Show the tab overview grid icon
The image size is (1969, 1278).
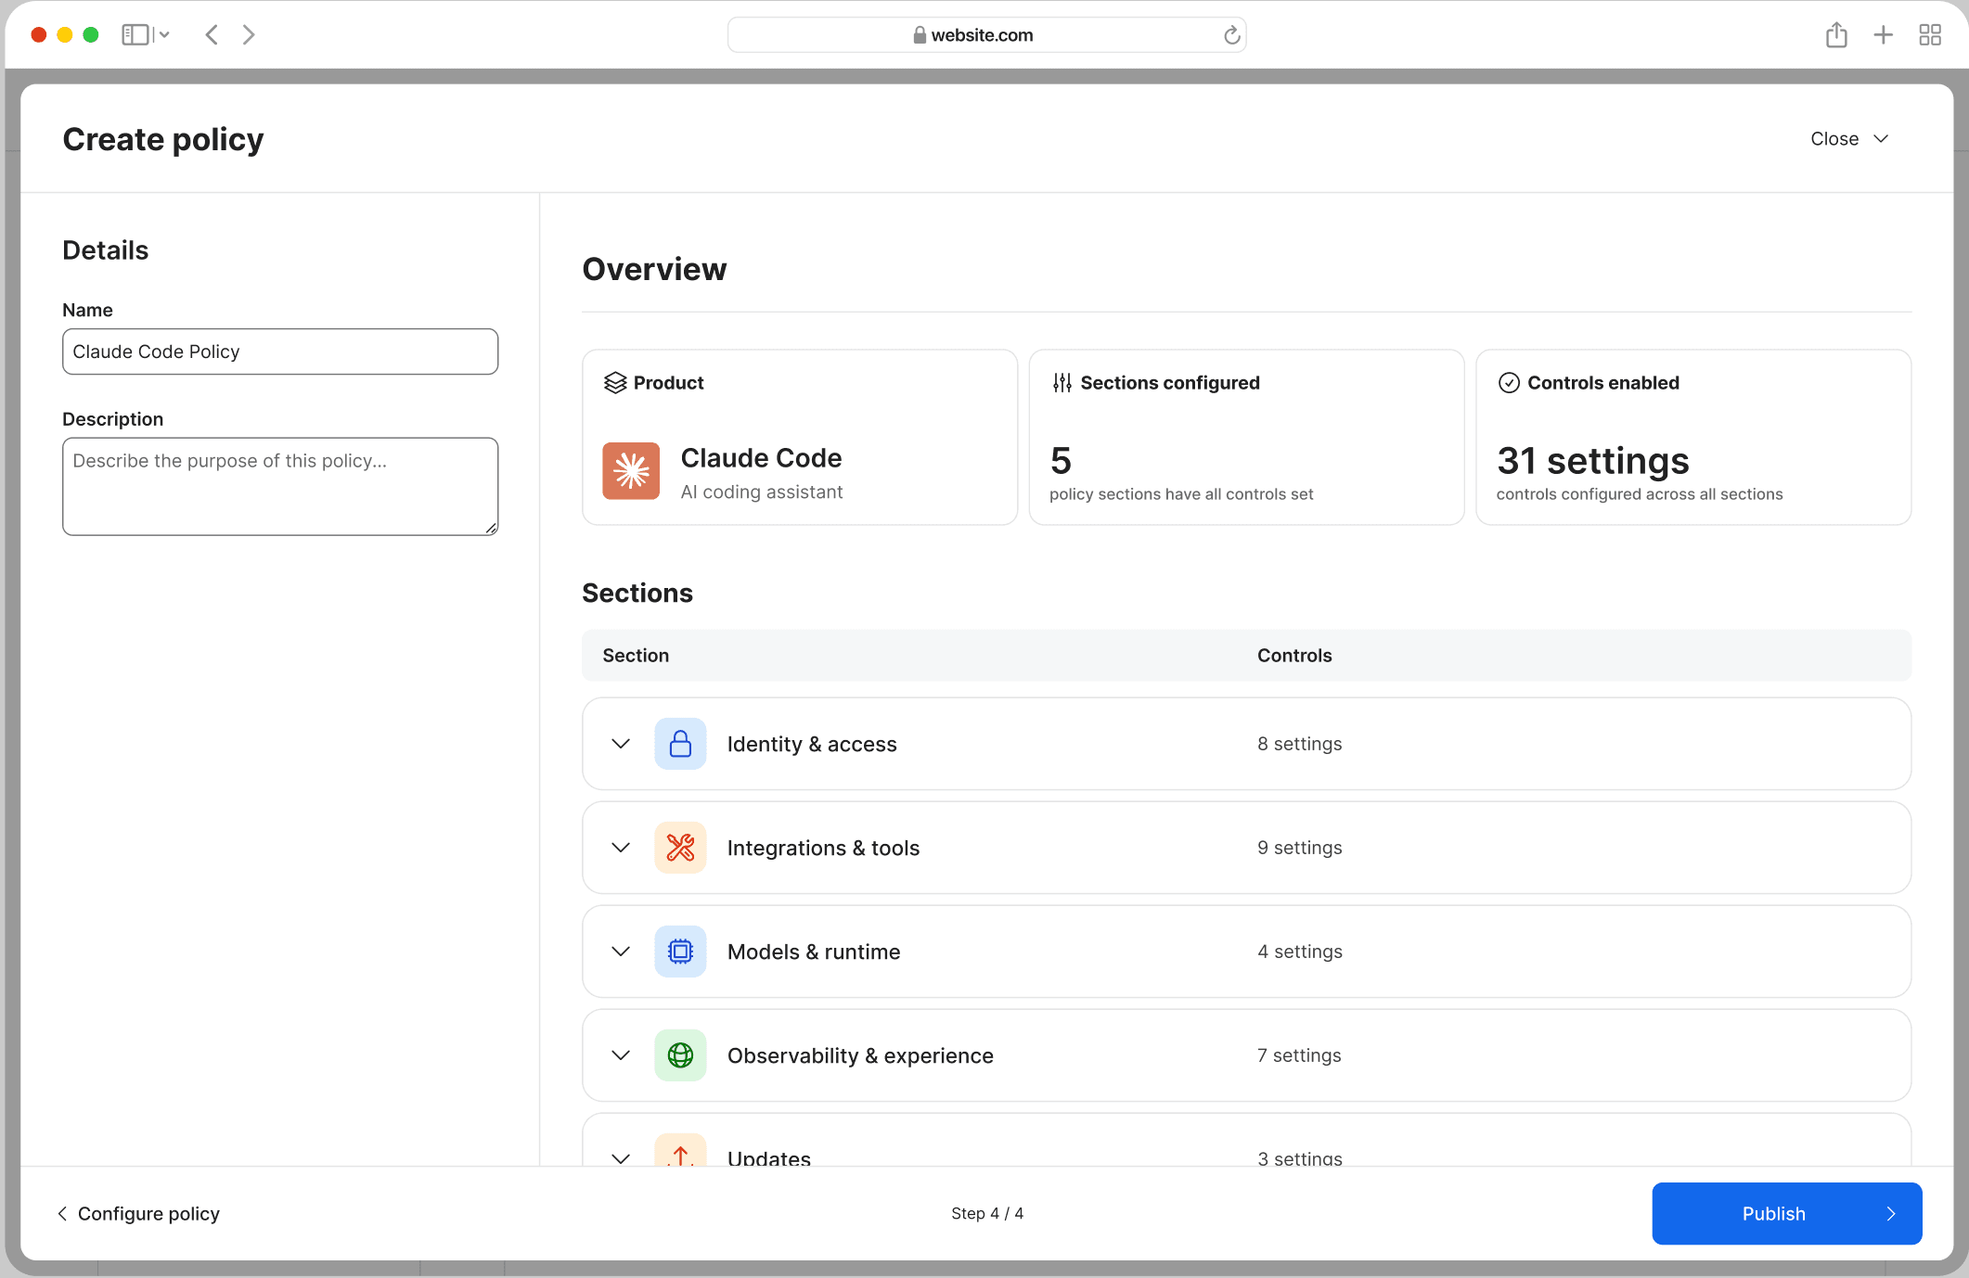(x=1930, y=35)
